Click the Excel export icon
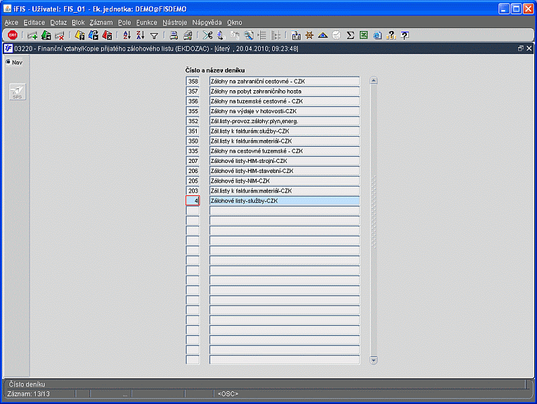 pos(364,35)
